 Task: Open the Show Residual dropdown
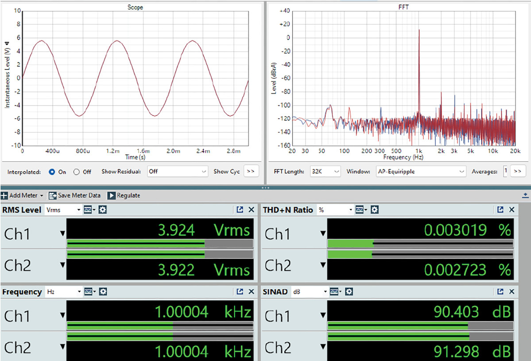178,171
